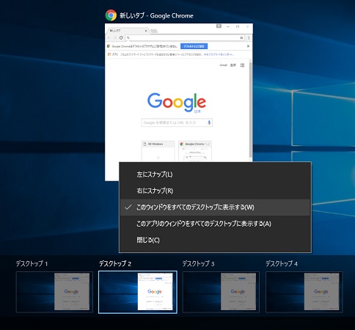Enable このアプリのウィンドウをすべてのデスクトップに表示する(A)
This screenshot has width=355, height=330.
pyautogui.click(x=215, y=224)
